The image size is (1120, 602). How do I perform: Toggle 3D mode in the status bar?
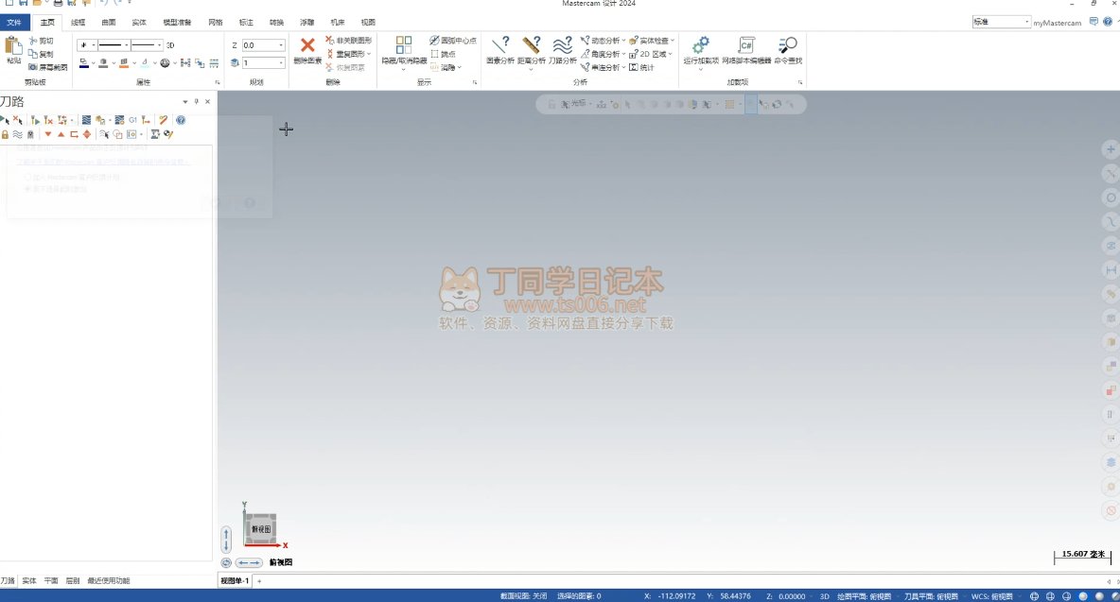[x=824, y=596]
